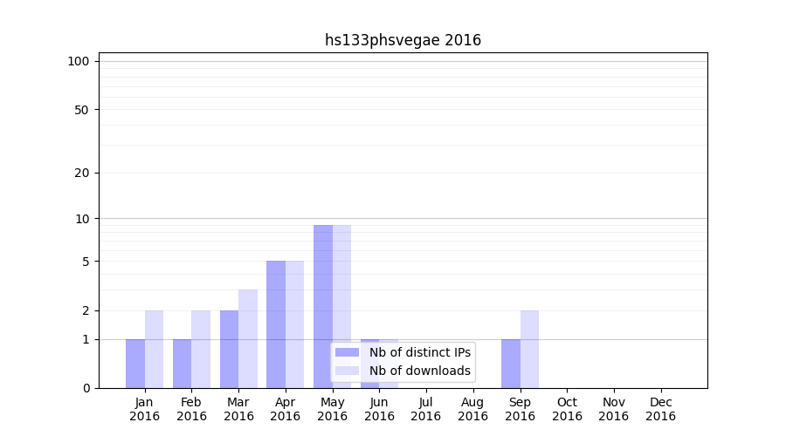Click the May 2016 distinct IPs bar
Screen dimensions: 786x436
(323, 305)
